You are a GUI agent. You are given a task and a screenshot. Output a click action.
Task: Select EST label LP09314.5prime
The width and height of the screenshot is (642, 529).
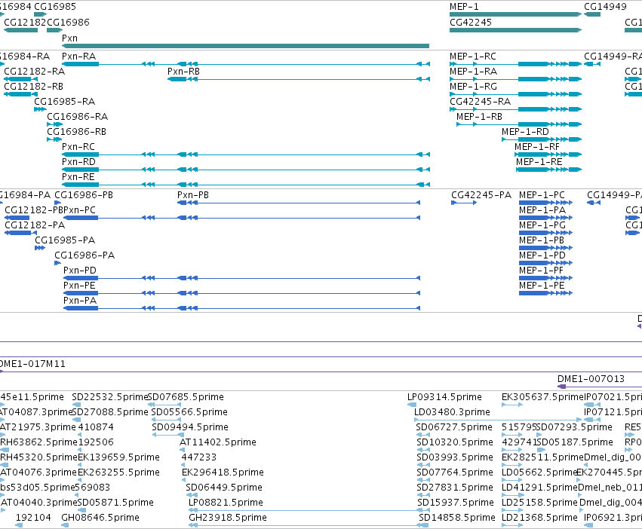tap(444, 397)
